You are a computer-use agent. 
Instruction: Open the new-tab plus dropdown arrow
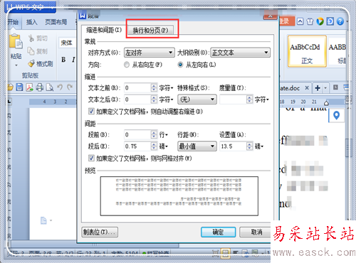pos(325,88)
